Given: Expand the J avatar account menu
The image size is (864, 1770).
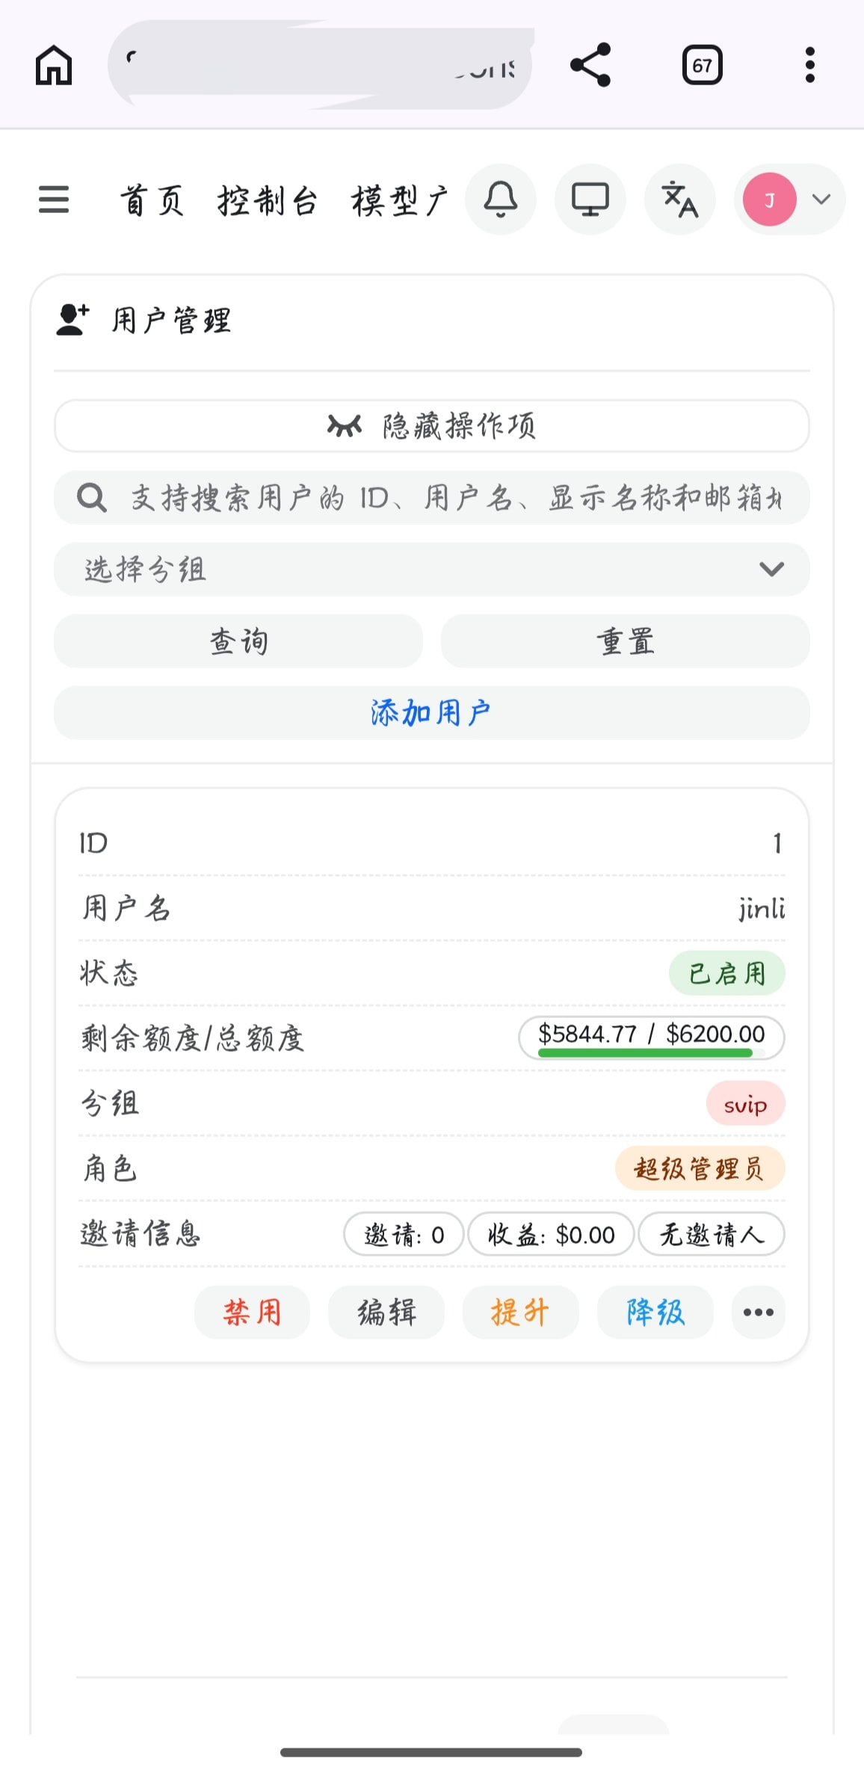Looking at the screenshot, I should (x=789, y=200).
